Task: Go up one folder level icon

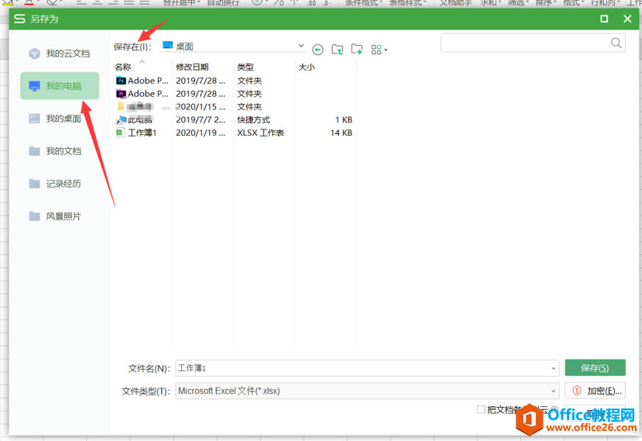Action: pyautogui.click(x=338, y=50)
